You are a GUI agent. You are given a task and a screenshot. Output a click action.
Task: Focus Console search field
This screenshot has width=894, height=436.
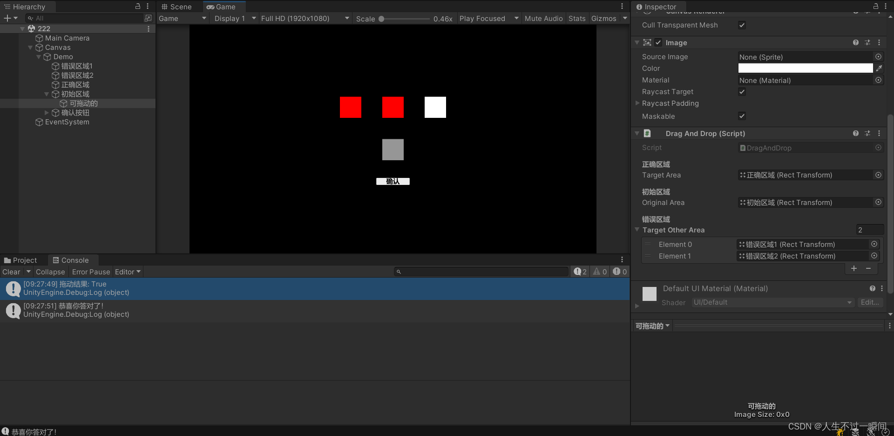(x=481, y=272)
